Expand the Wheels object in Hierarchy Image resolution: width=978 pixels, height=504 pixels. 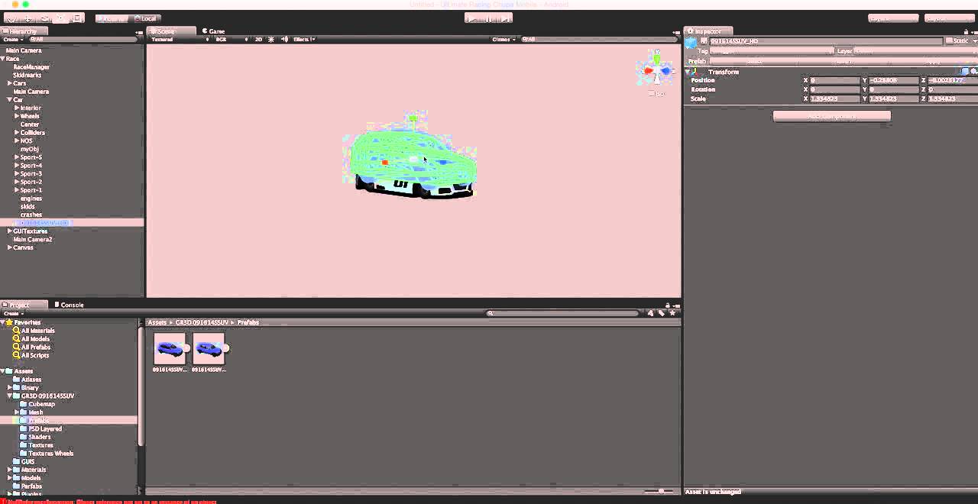[17, 117]
